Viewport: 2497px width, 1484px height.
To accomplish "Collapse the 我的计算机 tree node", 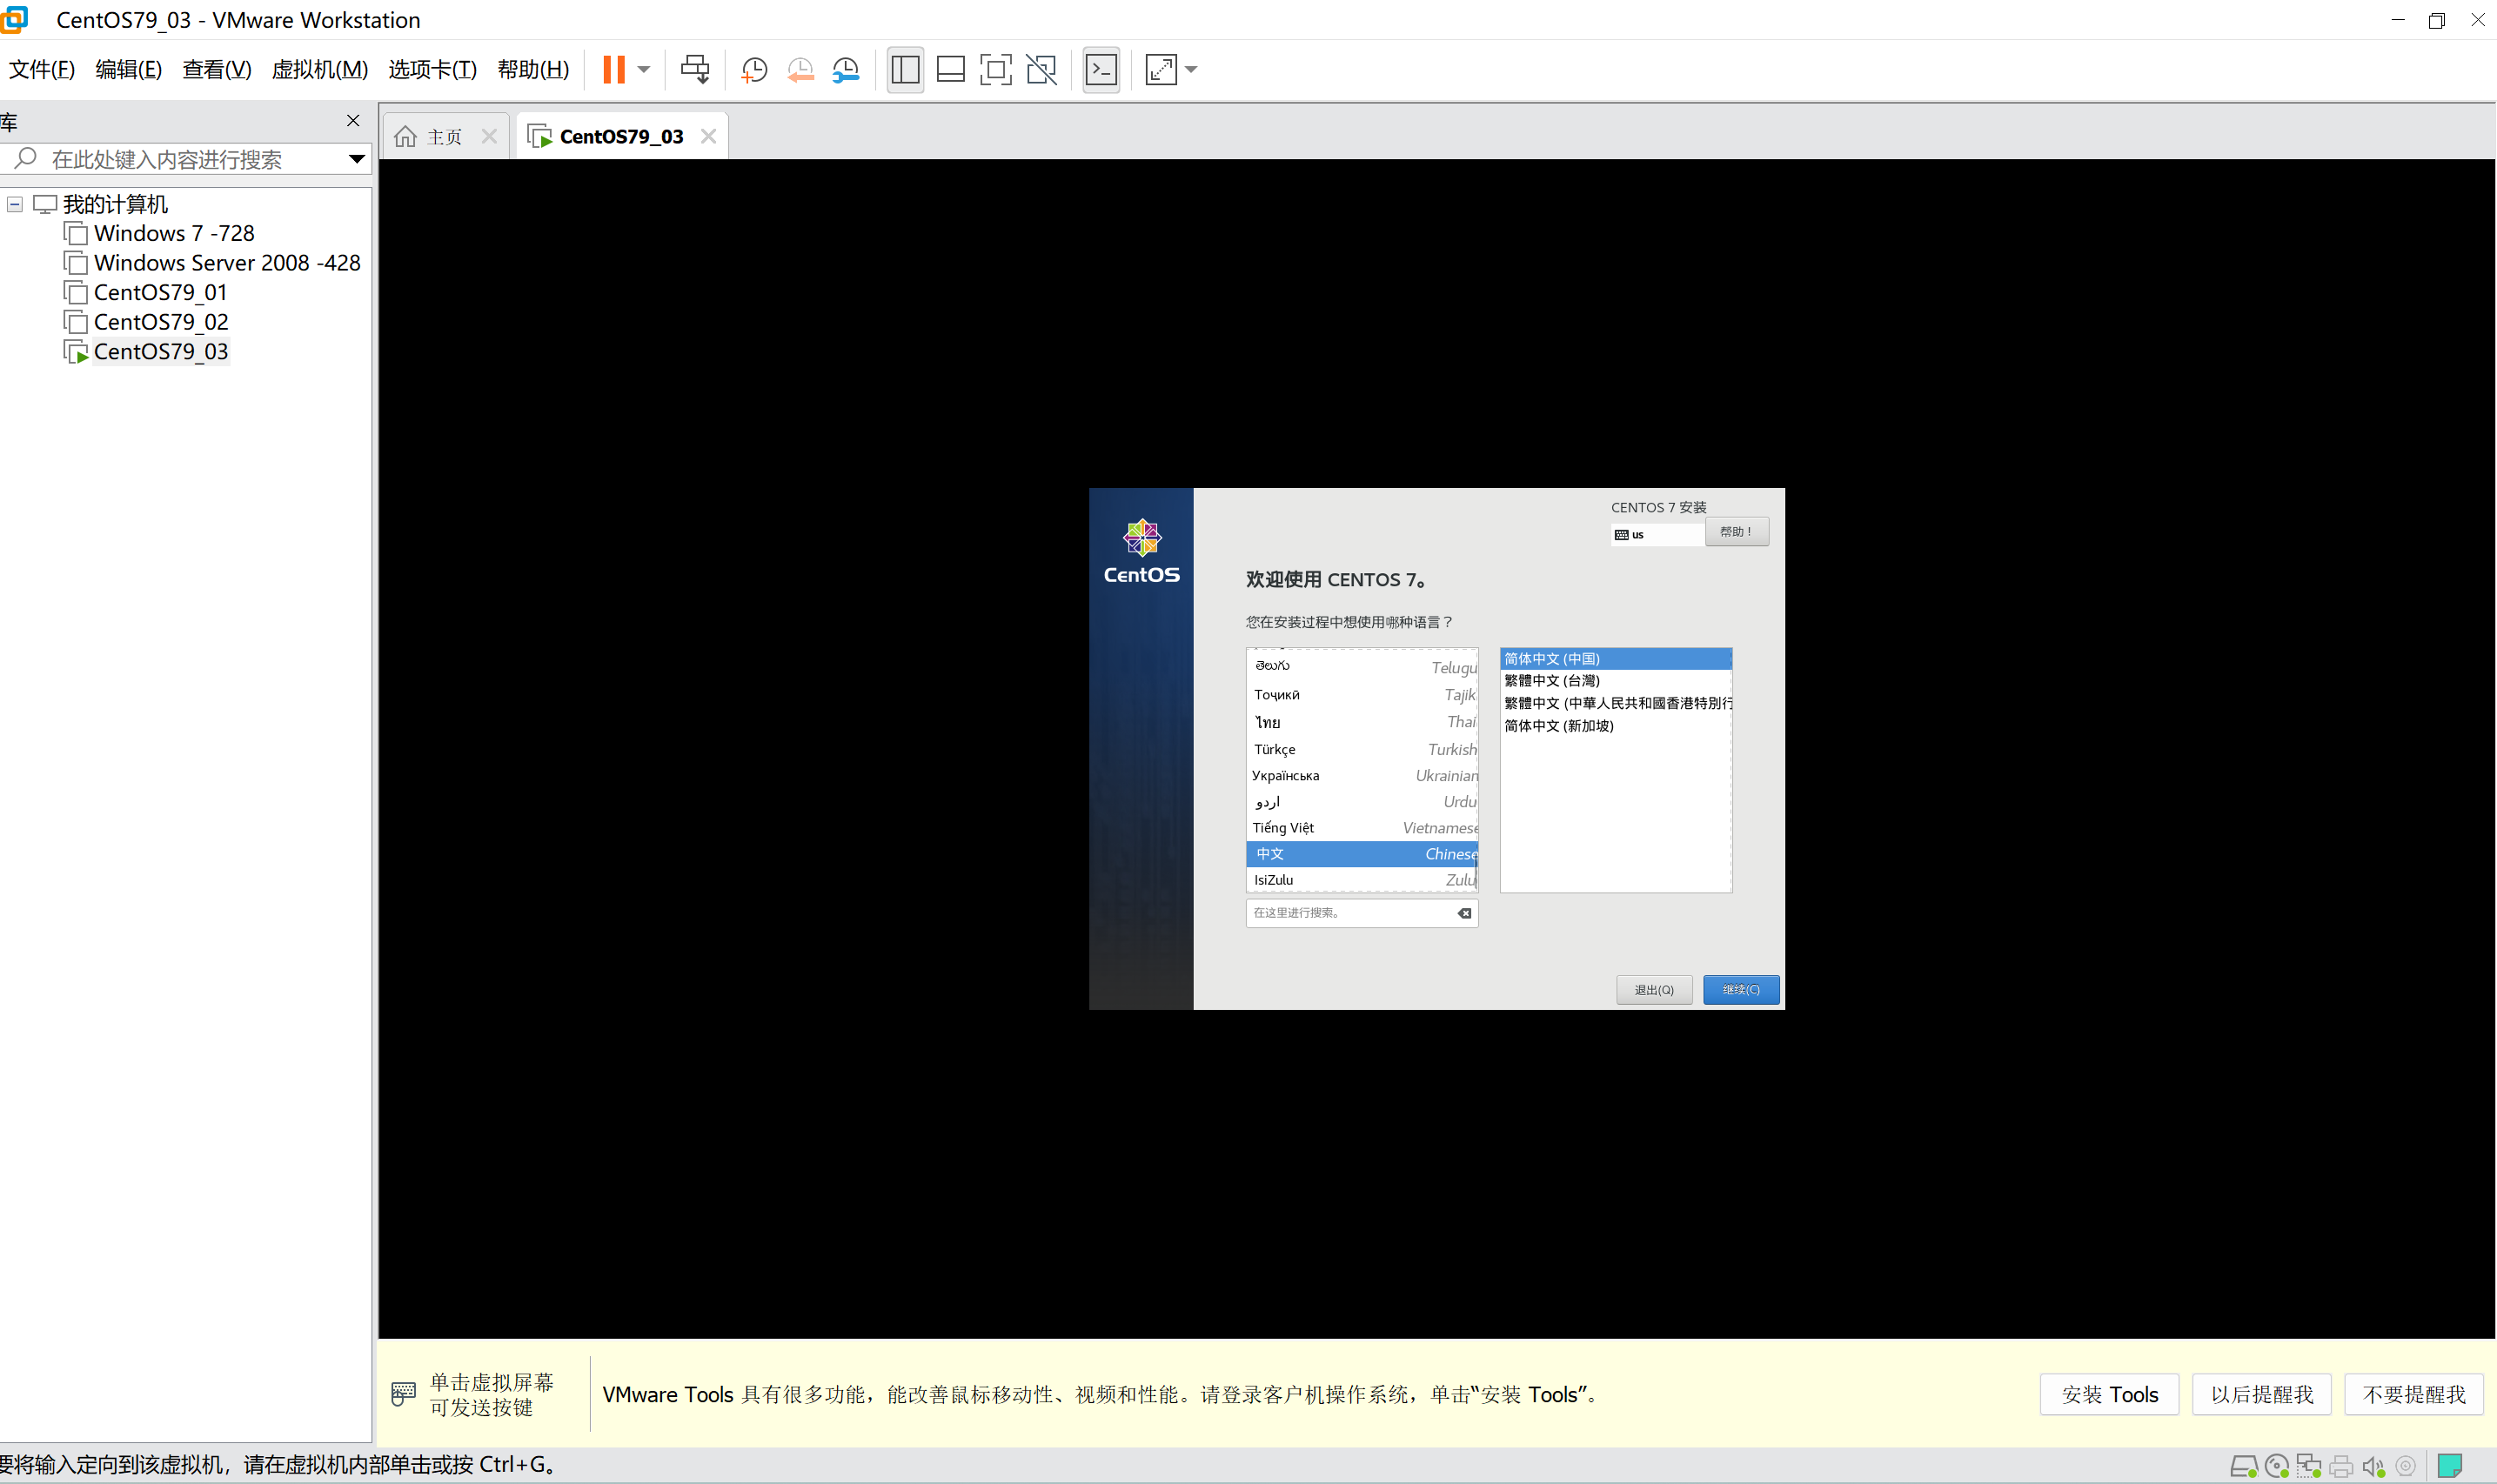I will click(15, 204).
